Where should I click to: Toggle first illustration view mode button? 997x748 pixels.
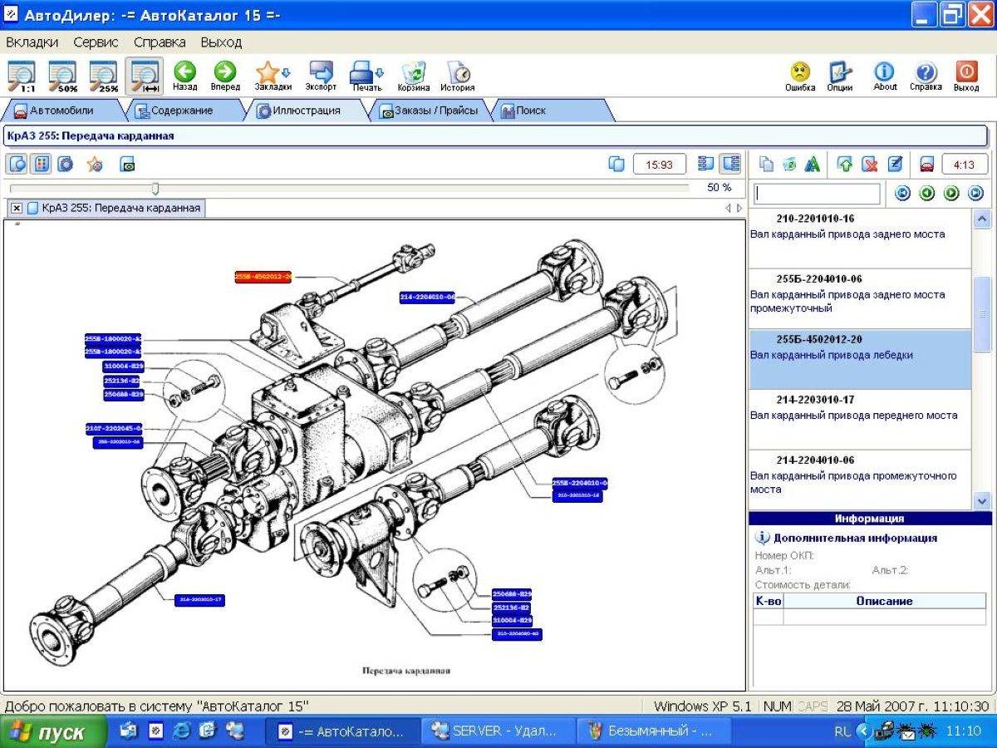coord(17,164)
